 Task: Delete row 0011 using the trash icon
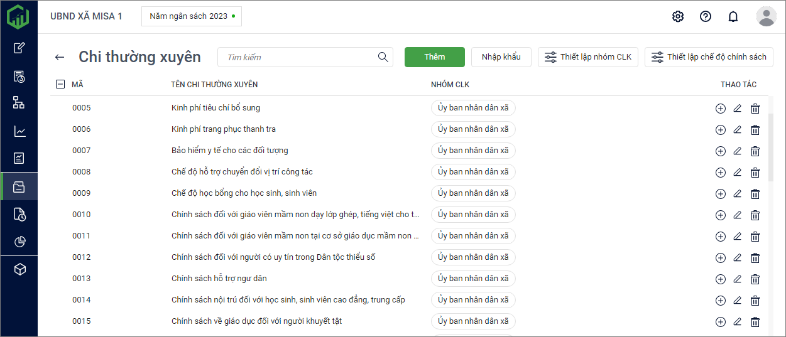click(755, 237)
